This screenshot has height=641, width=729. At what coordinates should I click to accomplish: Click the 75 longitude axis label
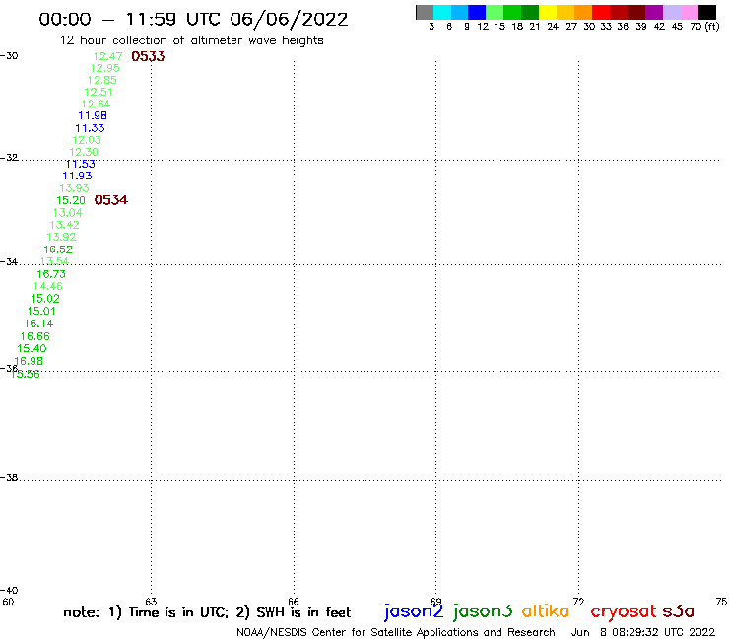click(721, 602)
